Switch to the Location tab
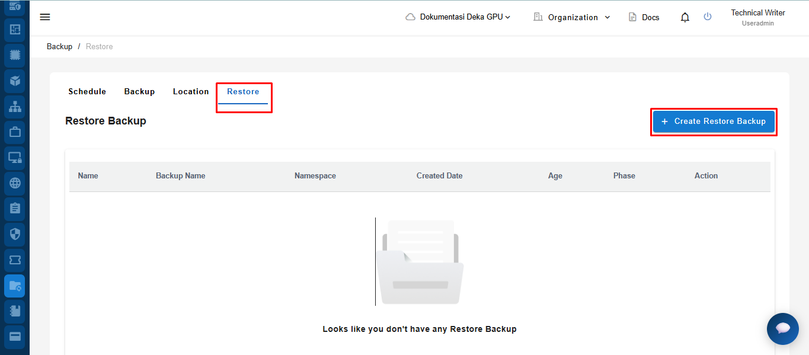The image size is (809, 355). 191,92
